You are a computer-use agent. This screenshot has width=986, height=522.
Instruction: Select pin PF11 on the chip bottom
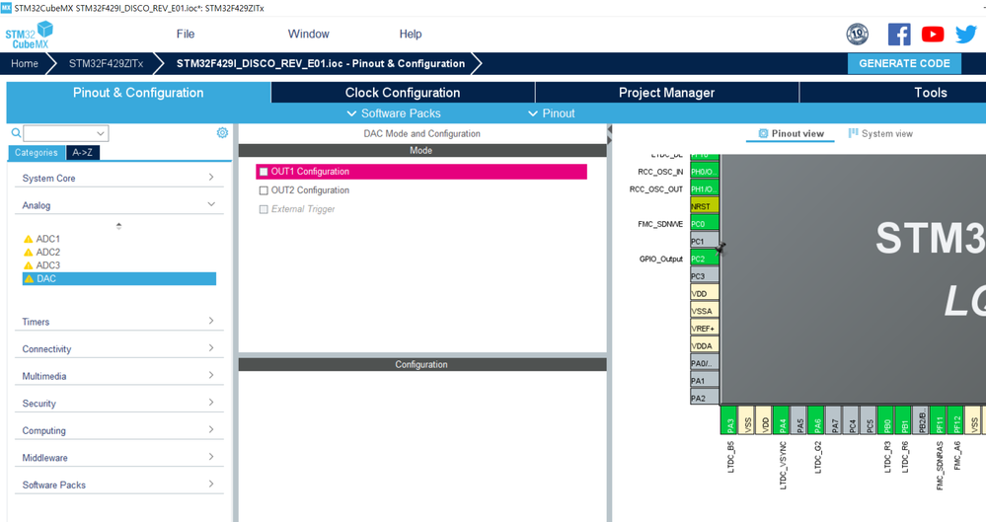click(939, 419)
